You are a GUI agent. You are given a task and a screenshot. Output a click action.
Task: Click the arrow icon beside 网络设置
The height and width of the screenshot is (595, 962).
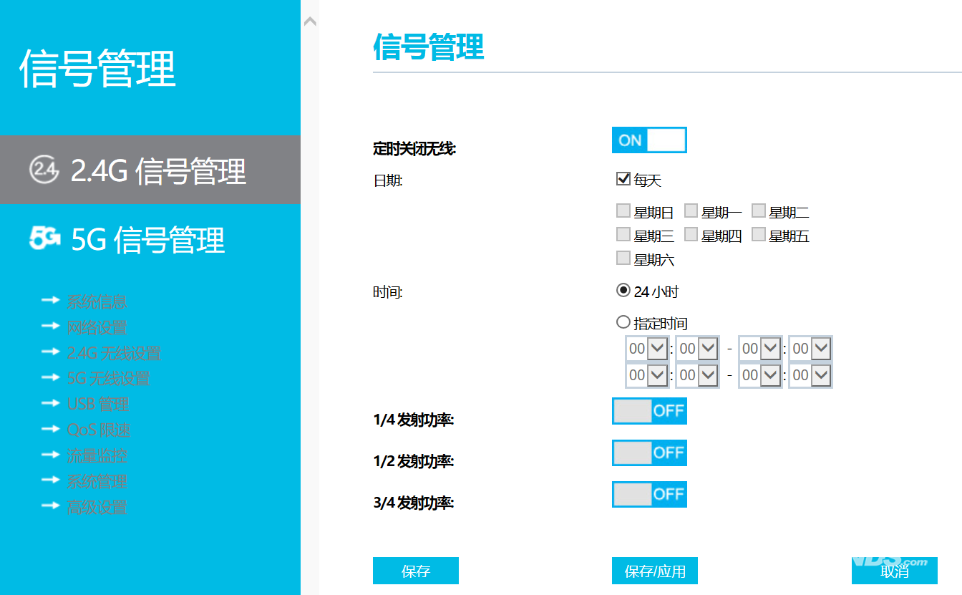(51, 326)
